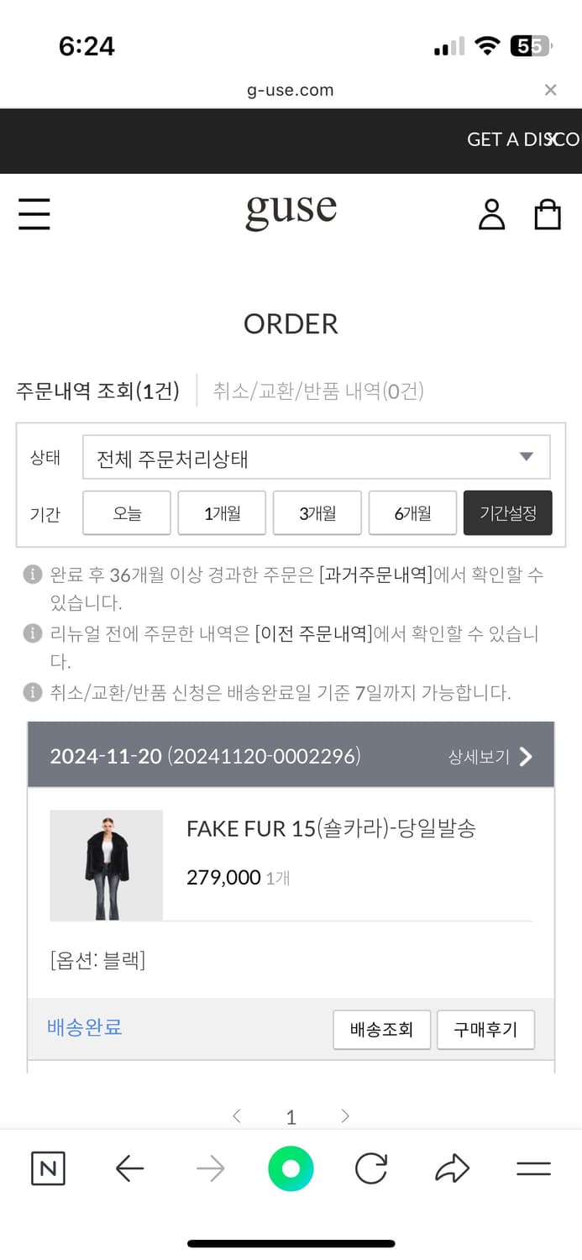The height and width of the screenshot is (1260, 582).
Task: Go back using the browser back arrow
Action: pyautogui.click(x=129, y=1168)
